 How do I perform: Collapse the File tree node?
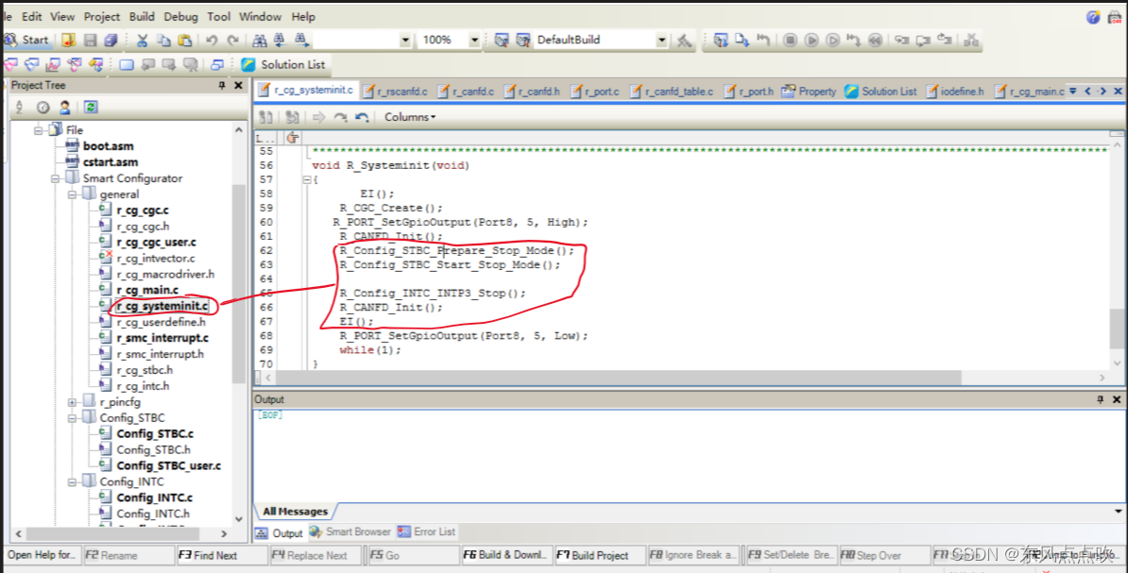[x=38, y=130]
